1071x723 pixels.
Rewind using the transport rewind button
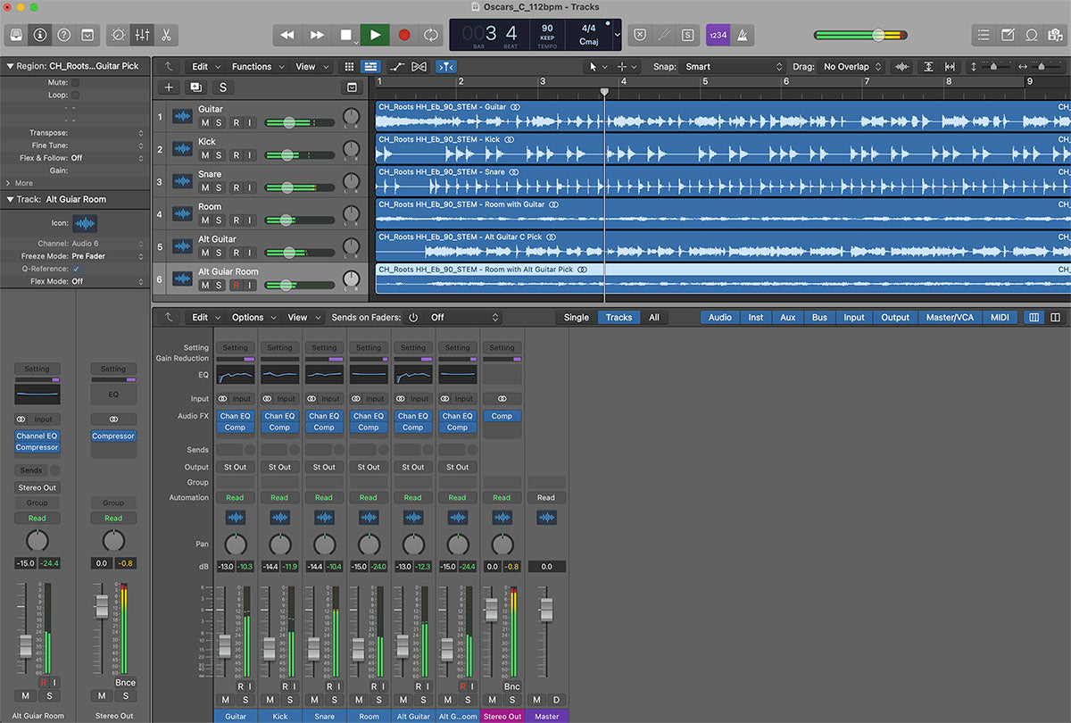(x=287, y=35)
